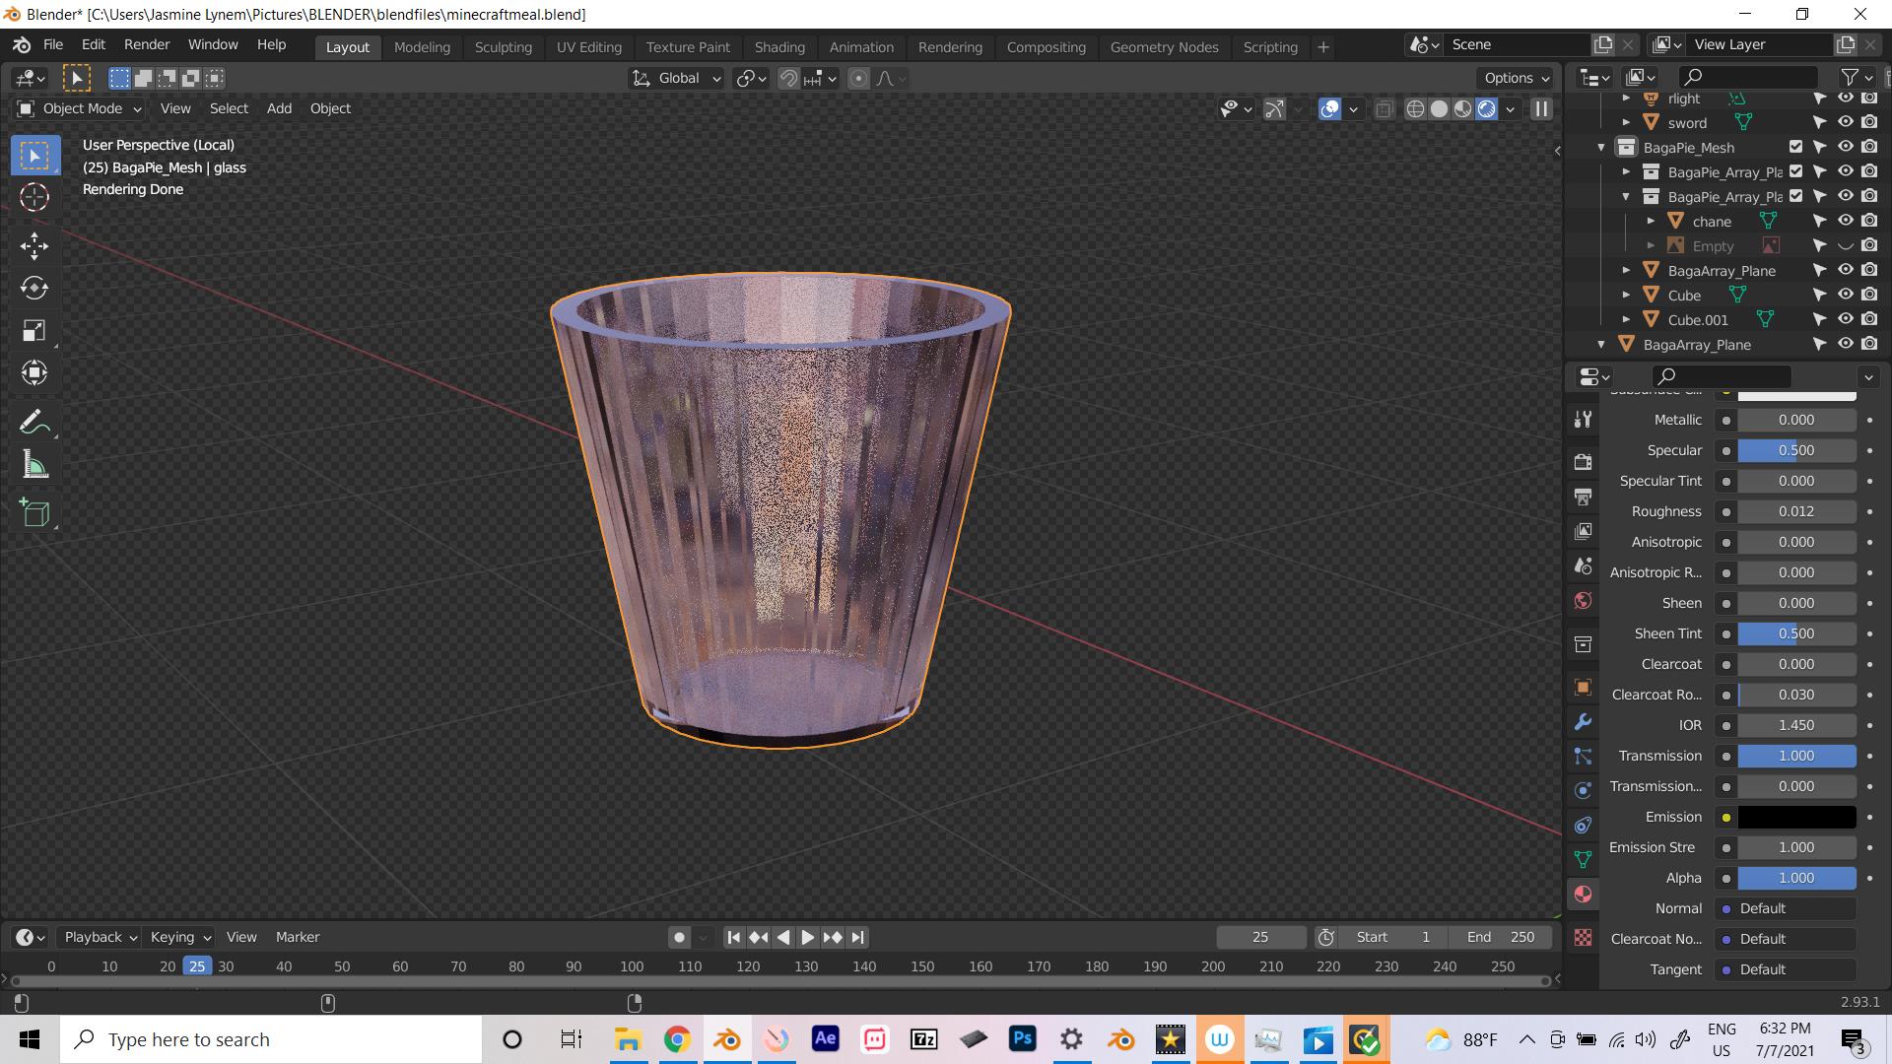
Task: Click the World Properties icon
Action: tap(1583, 600)
